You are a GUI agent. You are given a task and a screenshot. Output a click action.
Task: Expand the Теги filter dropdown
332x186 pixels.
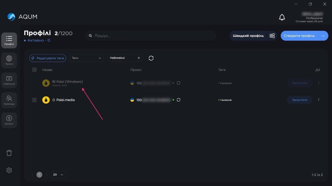coord(87,58)
